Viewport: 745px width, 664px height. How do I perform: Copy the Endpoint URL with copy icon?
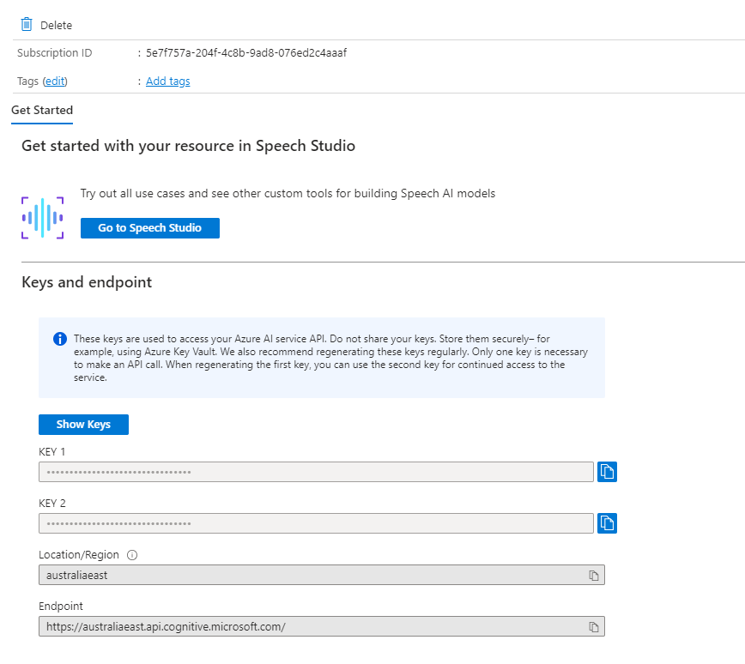tap(593, 626)
